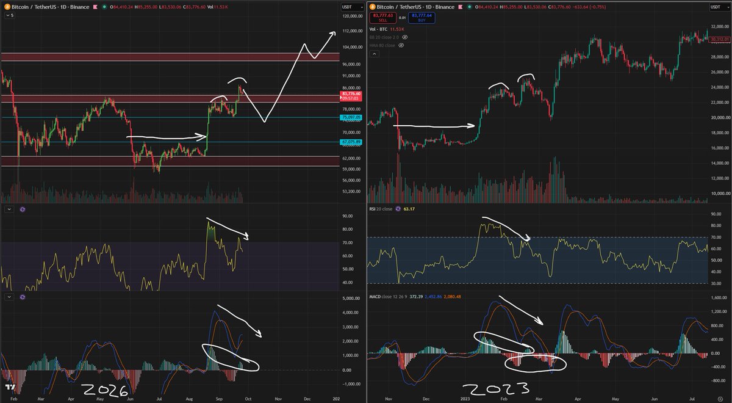Image resolution: width=732 pixels, height=403 pixels.
Task: Click the Dec label on left time axis
Action: pyautogui.click(x=307, y=398)
